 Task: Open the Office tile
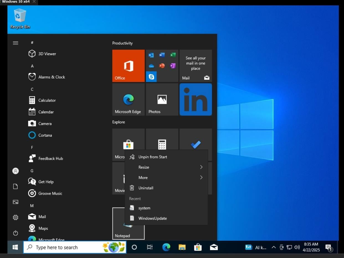pos(128,66)
